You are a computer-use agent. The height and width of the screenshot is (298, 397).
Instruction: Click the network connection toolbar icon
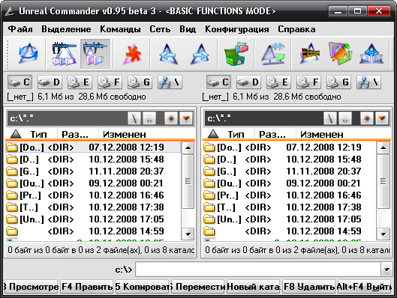[371, 54]
